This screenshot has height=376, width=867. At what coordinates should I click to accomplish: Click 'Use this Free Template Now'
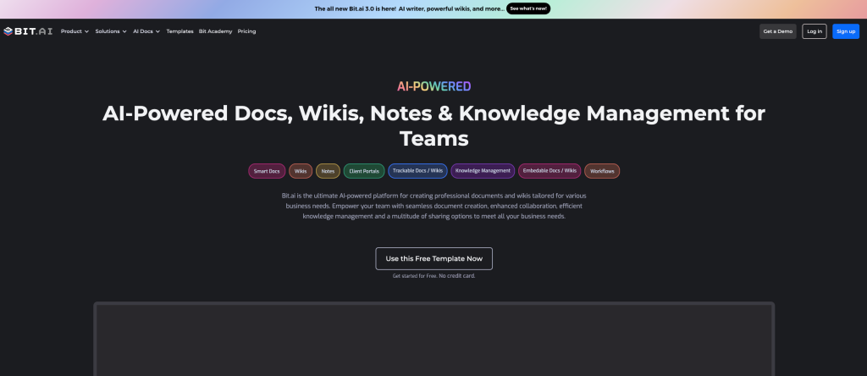433,258
